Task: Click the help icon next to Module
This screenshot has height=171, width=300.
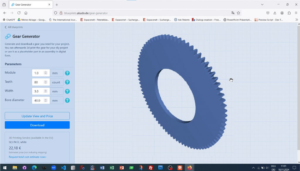Action: pos(67,73)
